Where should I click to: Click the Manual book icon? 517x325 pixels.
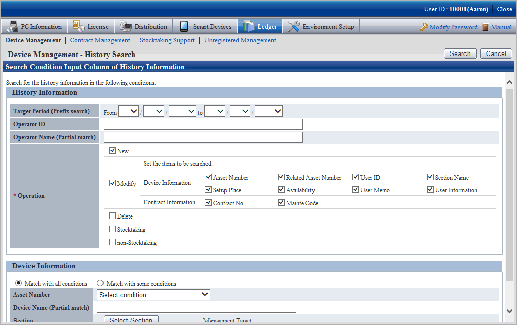coord(486,27)
